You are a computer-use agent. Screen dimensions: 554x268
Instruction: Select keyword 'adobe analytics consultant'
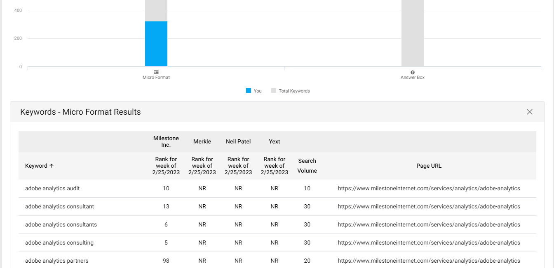(59, 206)
